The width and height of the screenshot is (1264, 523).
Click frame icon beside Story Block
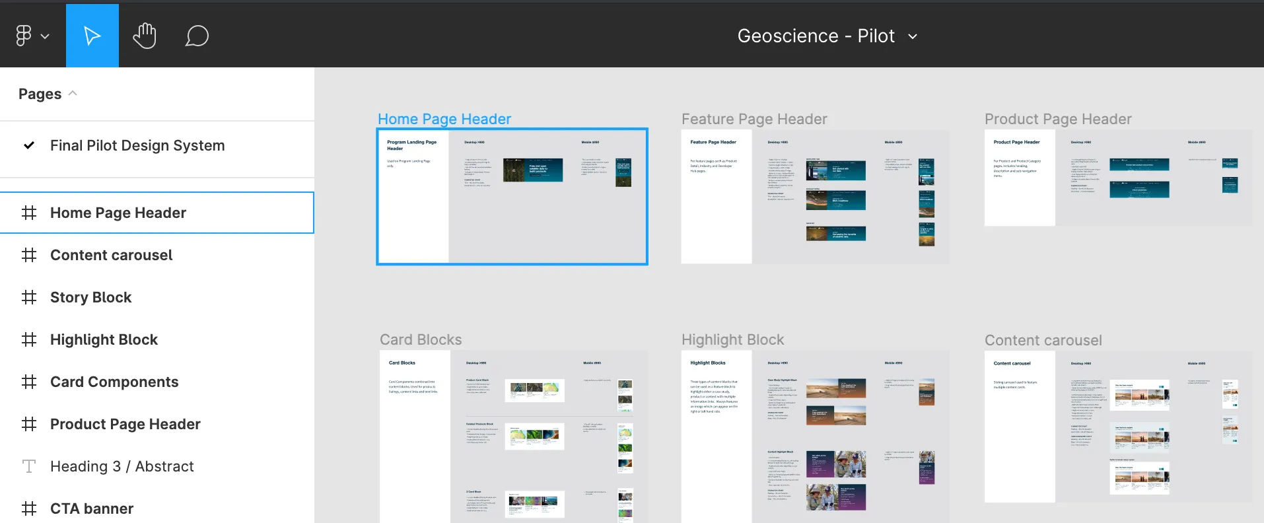29,297
